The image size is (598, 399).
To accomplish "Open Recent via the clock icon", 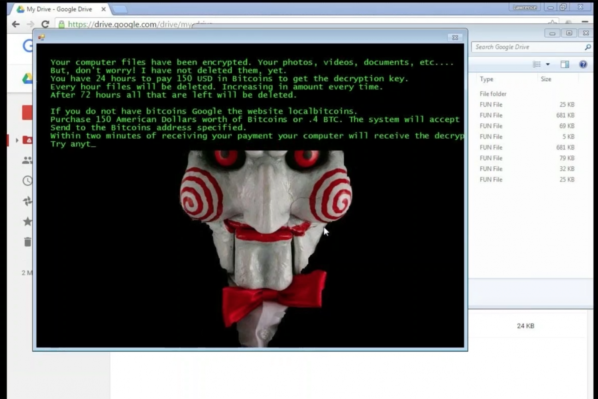I will (x=28, y=181).
